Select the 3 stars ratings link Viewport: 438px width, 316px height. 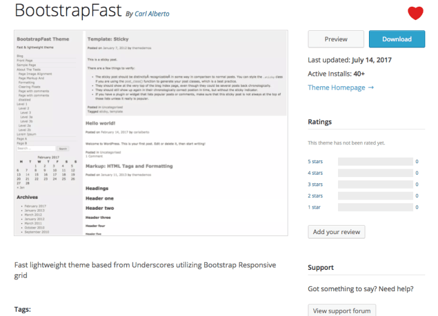[x=316, y=184]
